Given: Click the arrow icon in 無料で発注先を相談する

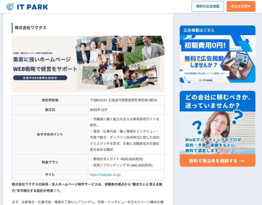Looking at the screenshot, I should pyautogui.click(x=242, y=161).
